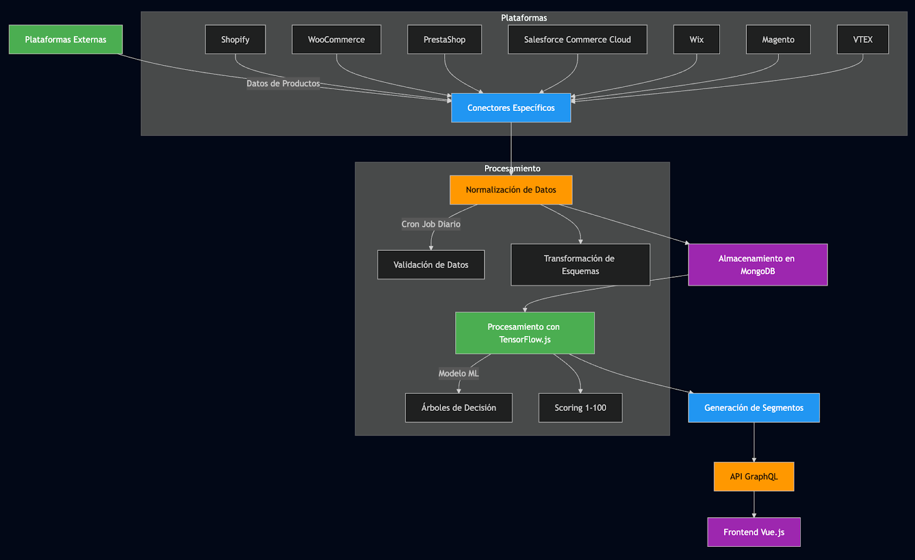915x560 pixels.
Task: Select the Árboles de Decisión node
Action: click(x=459, y=408)
